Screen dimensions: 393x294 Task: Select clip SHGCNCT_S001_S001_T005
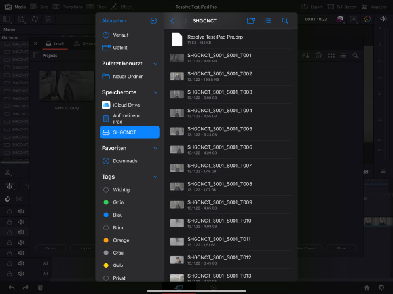pyautogui.click(x=231, y=131)
